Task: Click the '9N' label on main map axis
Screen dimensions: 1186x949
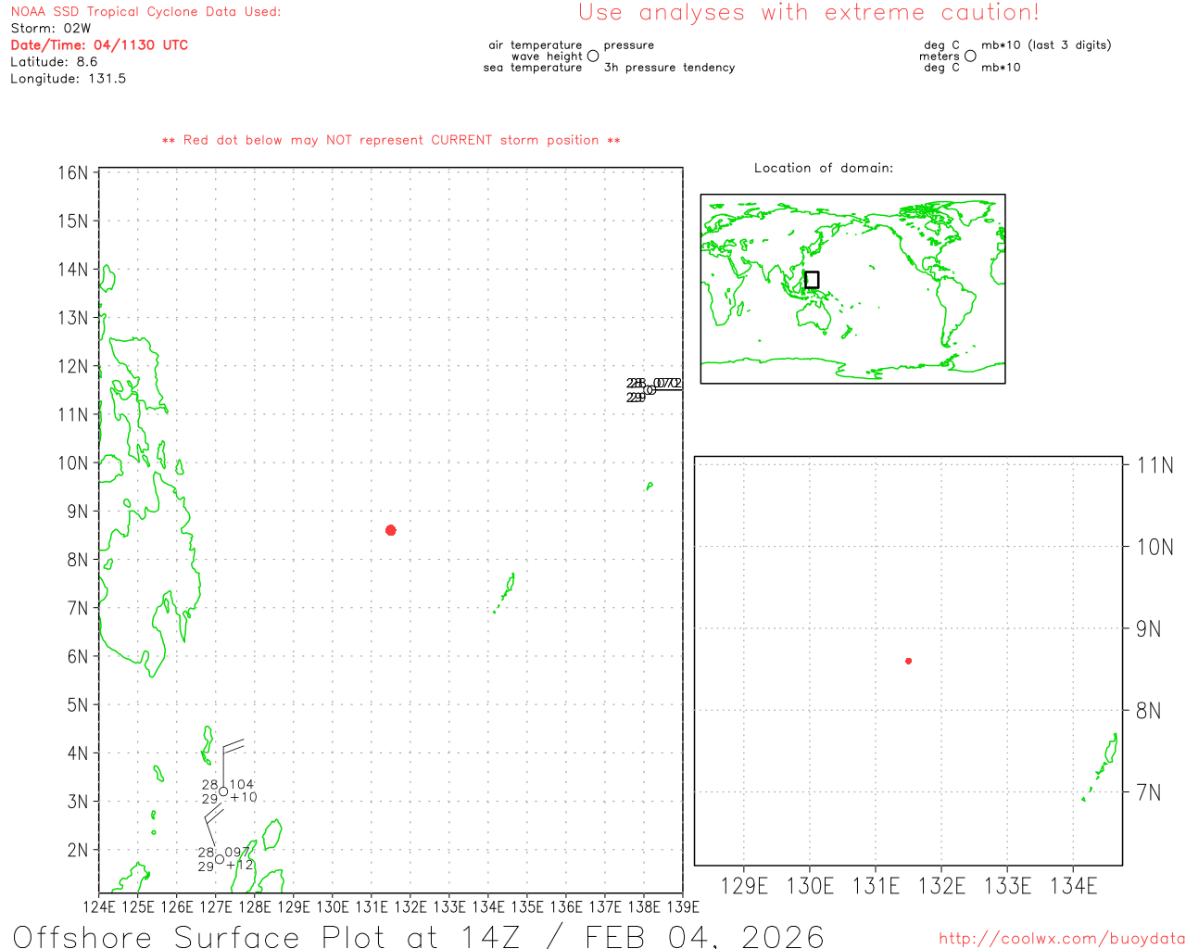Action: (x=78, y=512)
